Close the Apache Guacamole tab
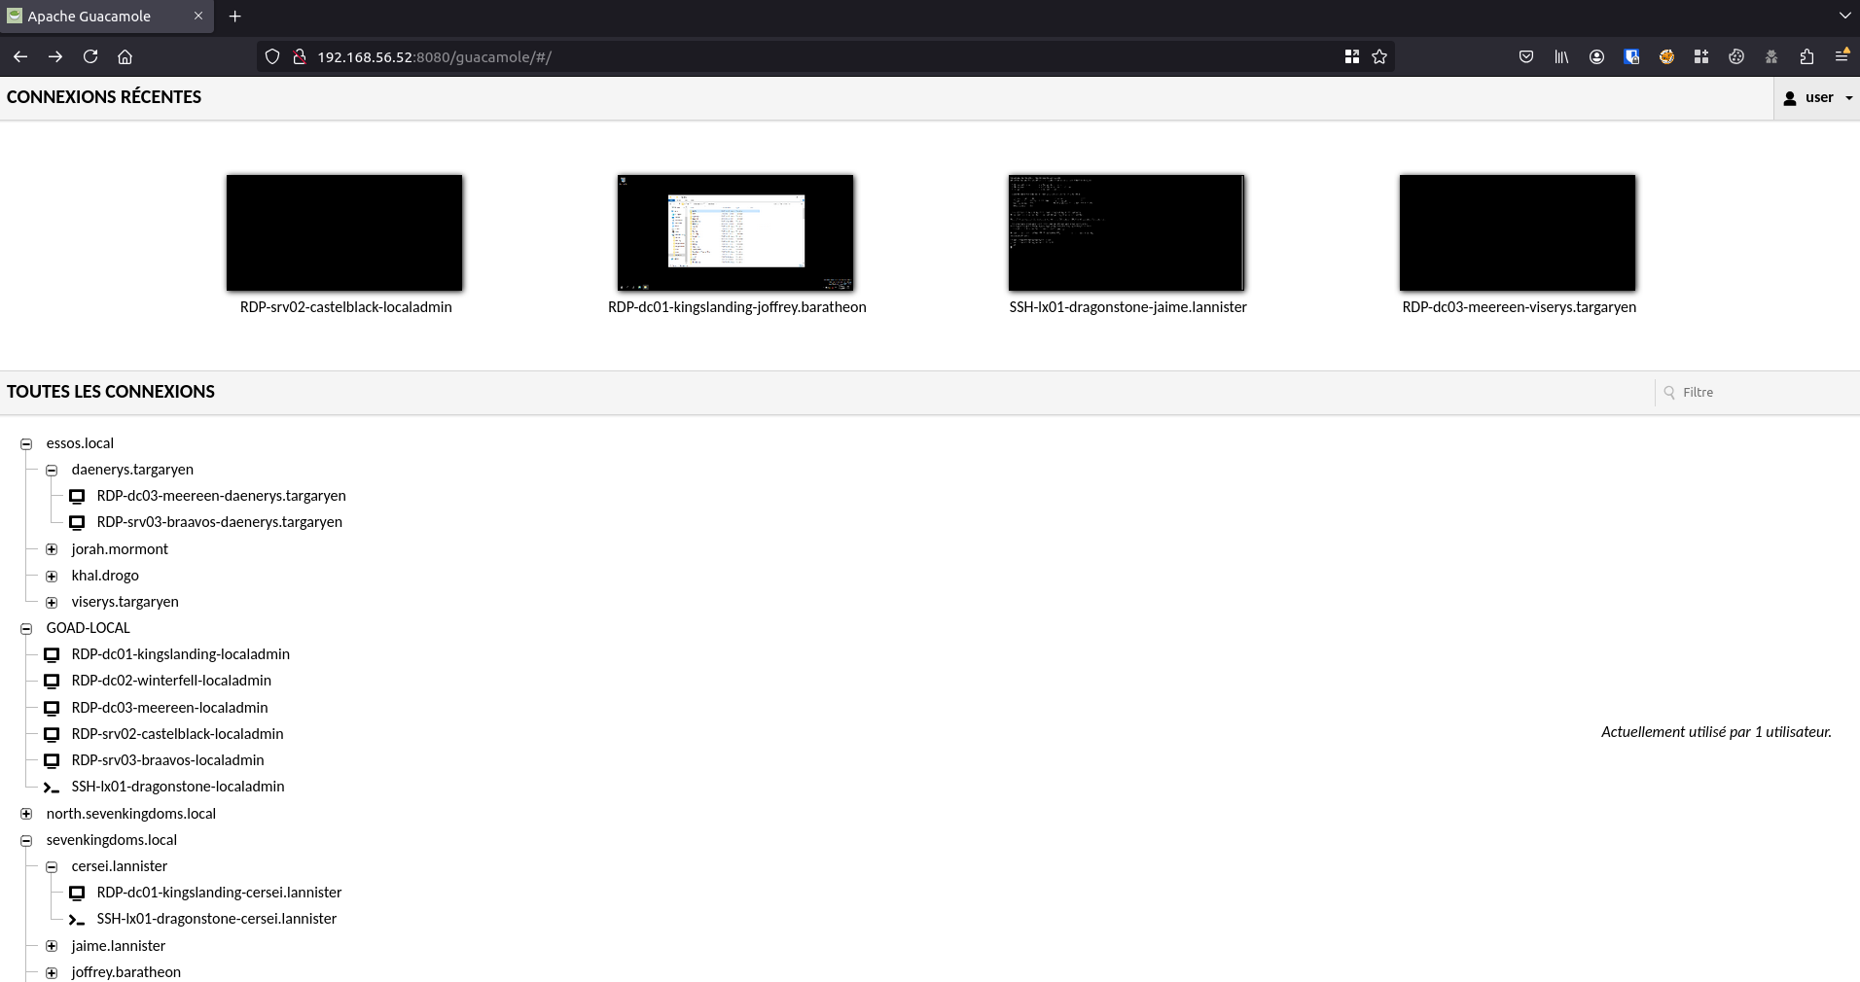This screenshot has width=1860, height=982. coord(198,17)
